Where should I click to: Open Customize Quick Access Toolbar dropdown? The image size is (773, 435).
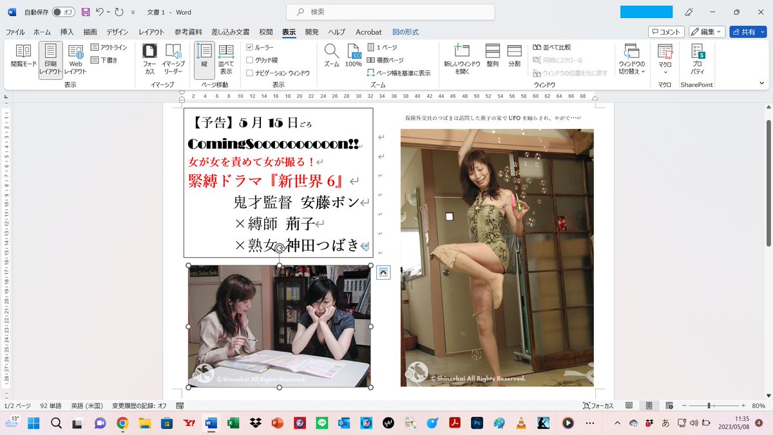133,12
